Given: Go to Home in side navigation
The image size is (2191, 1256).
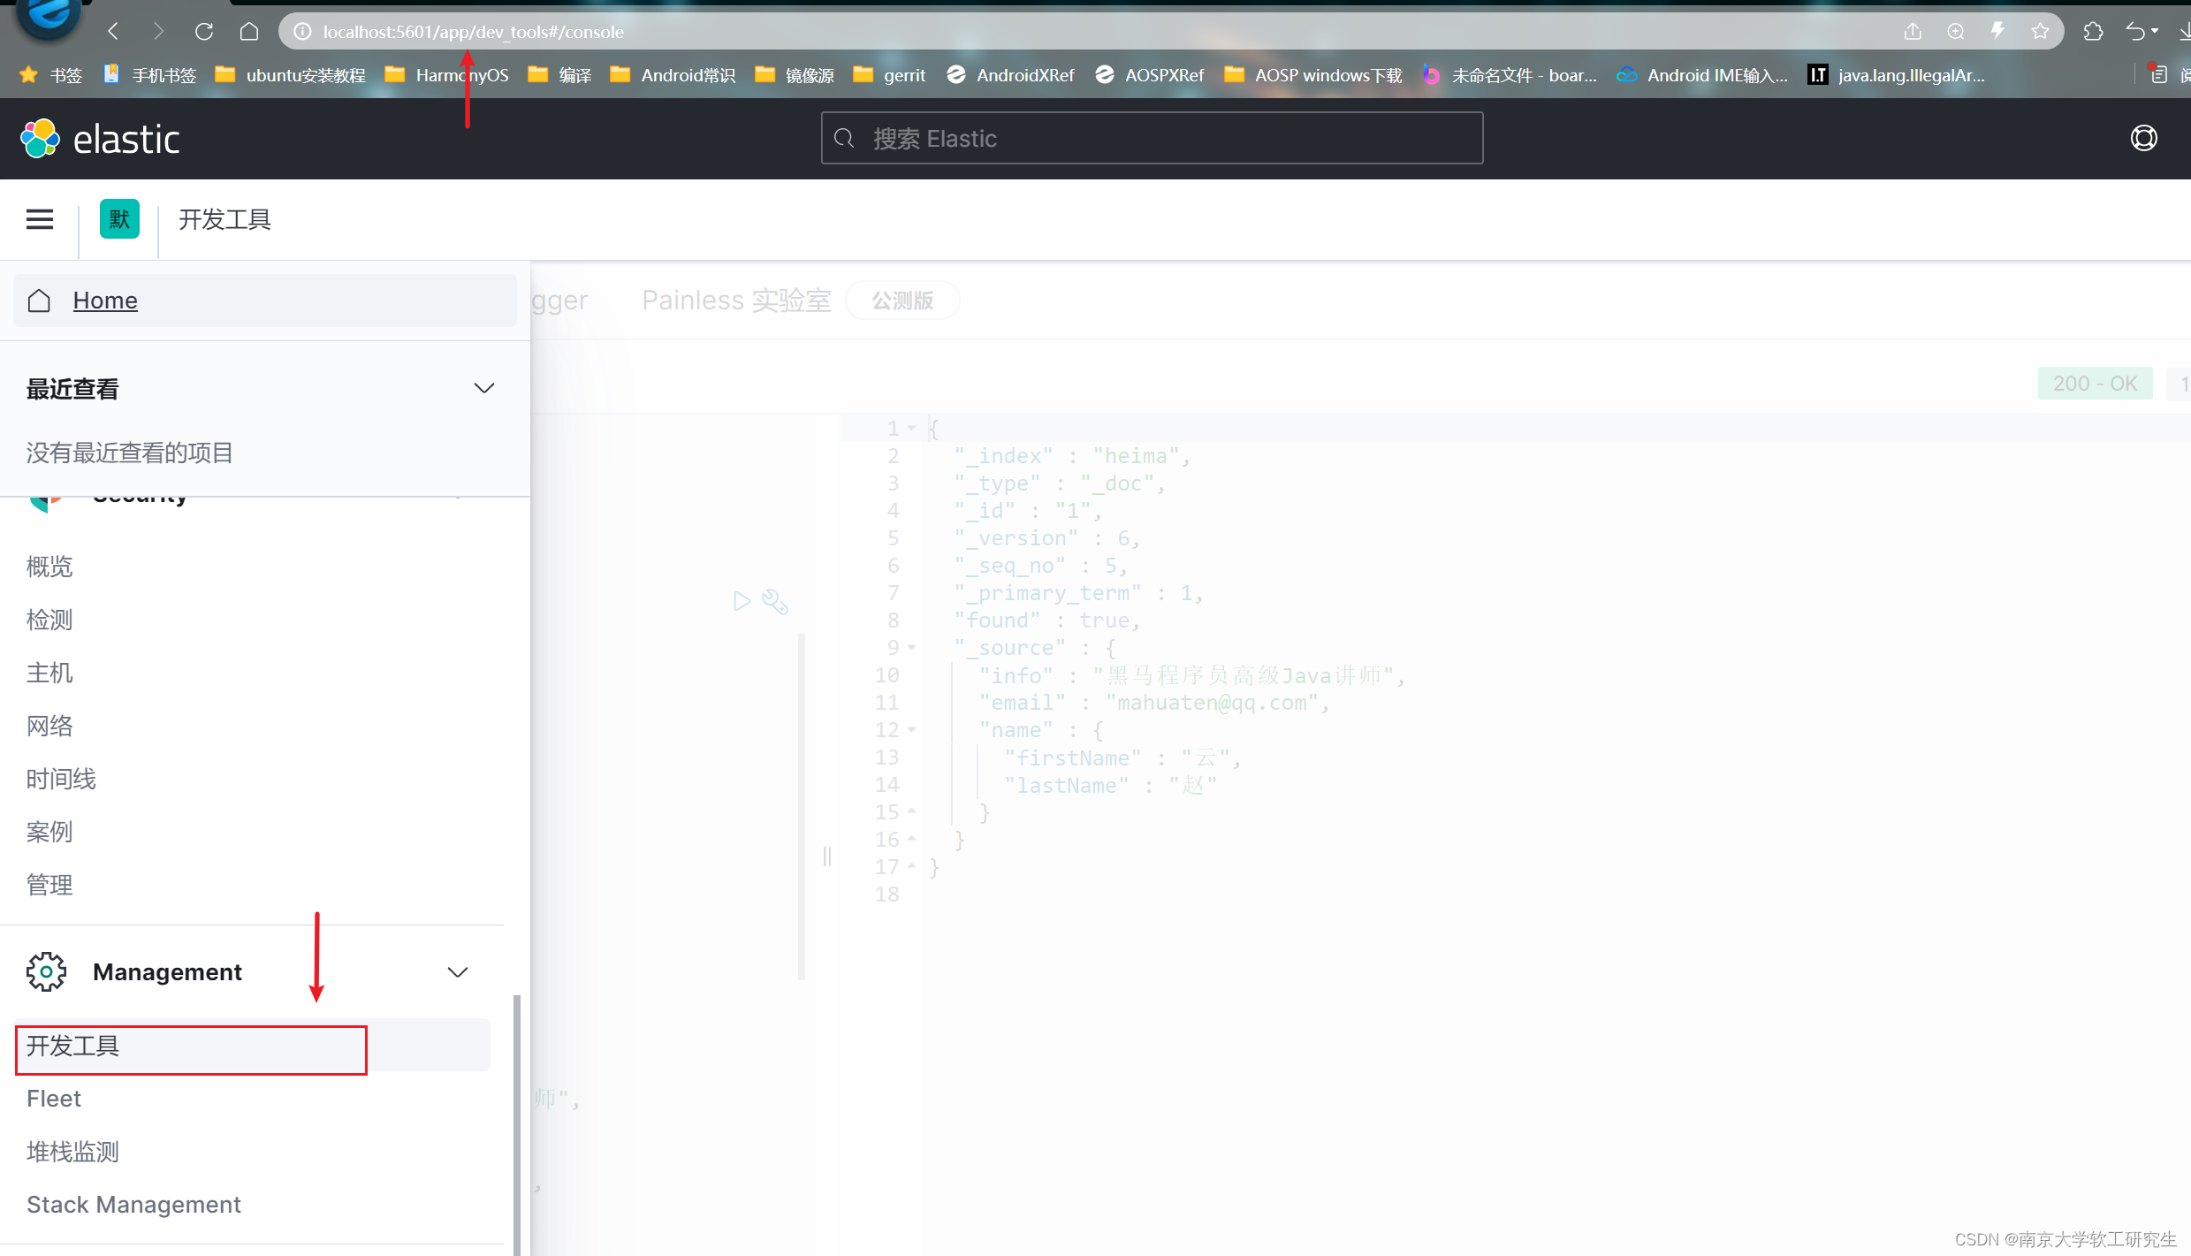Looking at the screenshot, I should [265, 301].
